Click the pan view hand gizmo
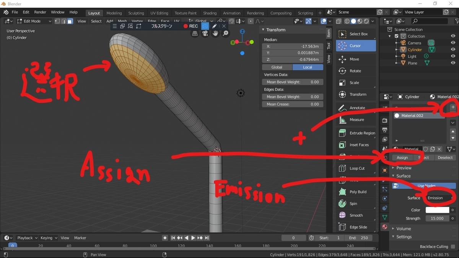The width and height of the screenshot is (459, 258). [215, 34]
